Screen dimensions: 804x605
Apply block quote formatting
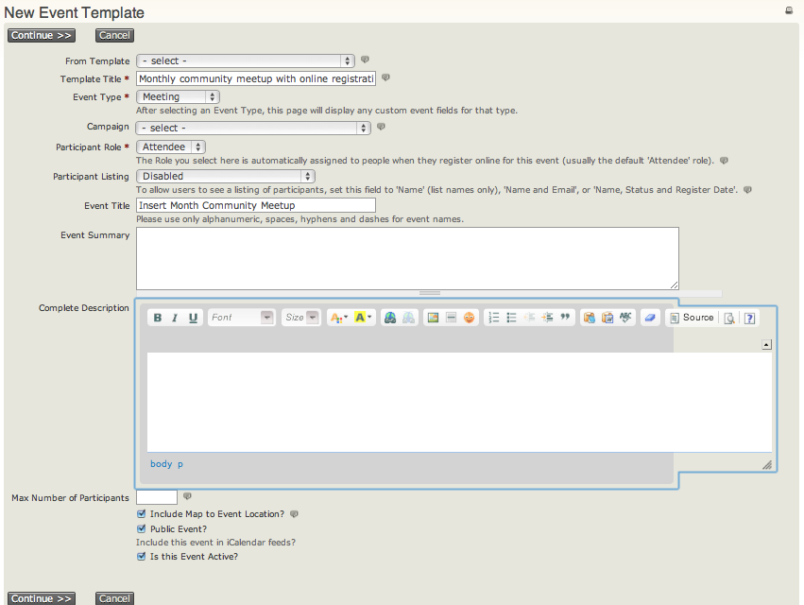566,318
